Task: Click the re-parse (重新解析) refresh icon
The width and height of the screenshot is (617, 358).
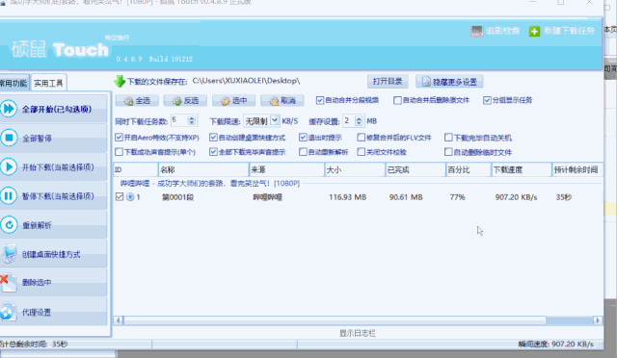Action: [9, 225]
